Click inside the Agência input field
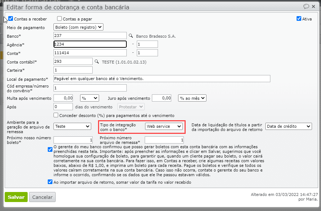This screenshot has width=321, height=211. coord(90,44)
